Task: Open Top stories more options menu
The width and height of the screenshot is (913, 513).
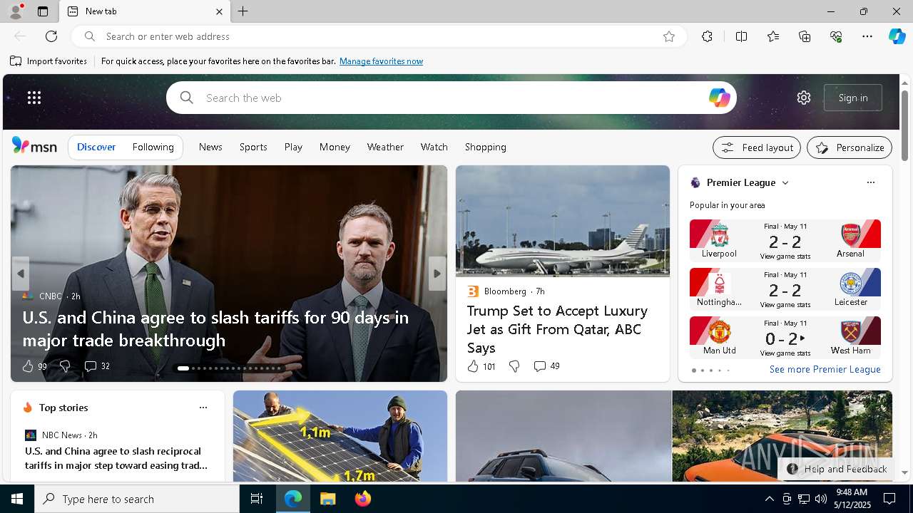Action: click(x=203, y=408)
